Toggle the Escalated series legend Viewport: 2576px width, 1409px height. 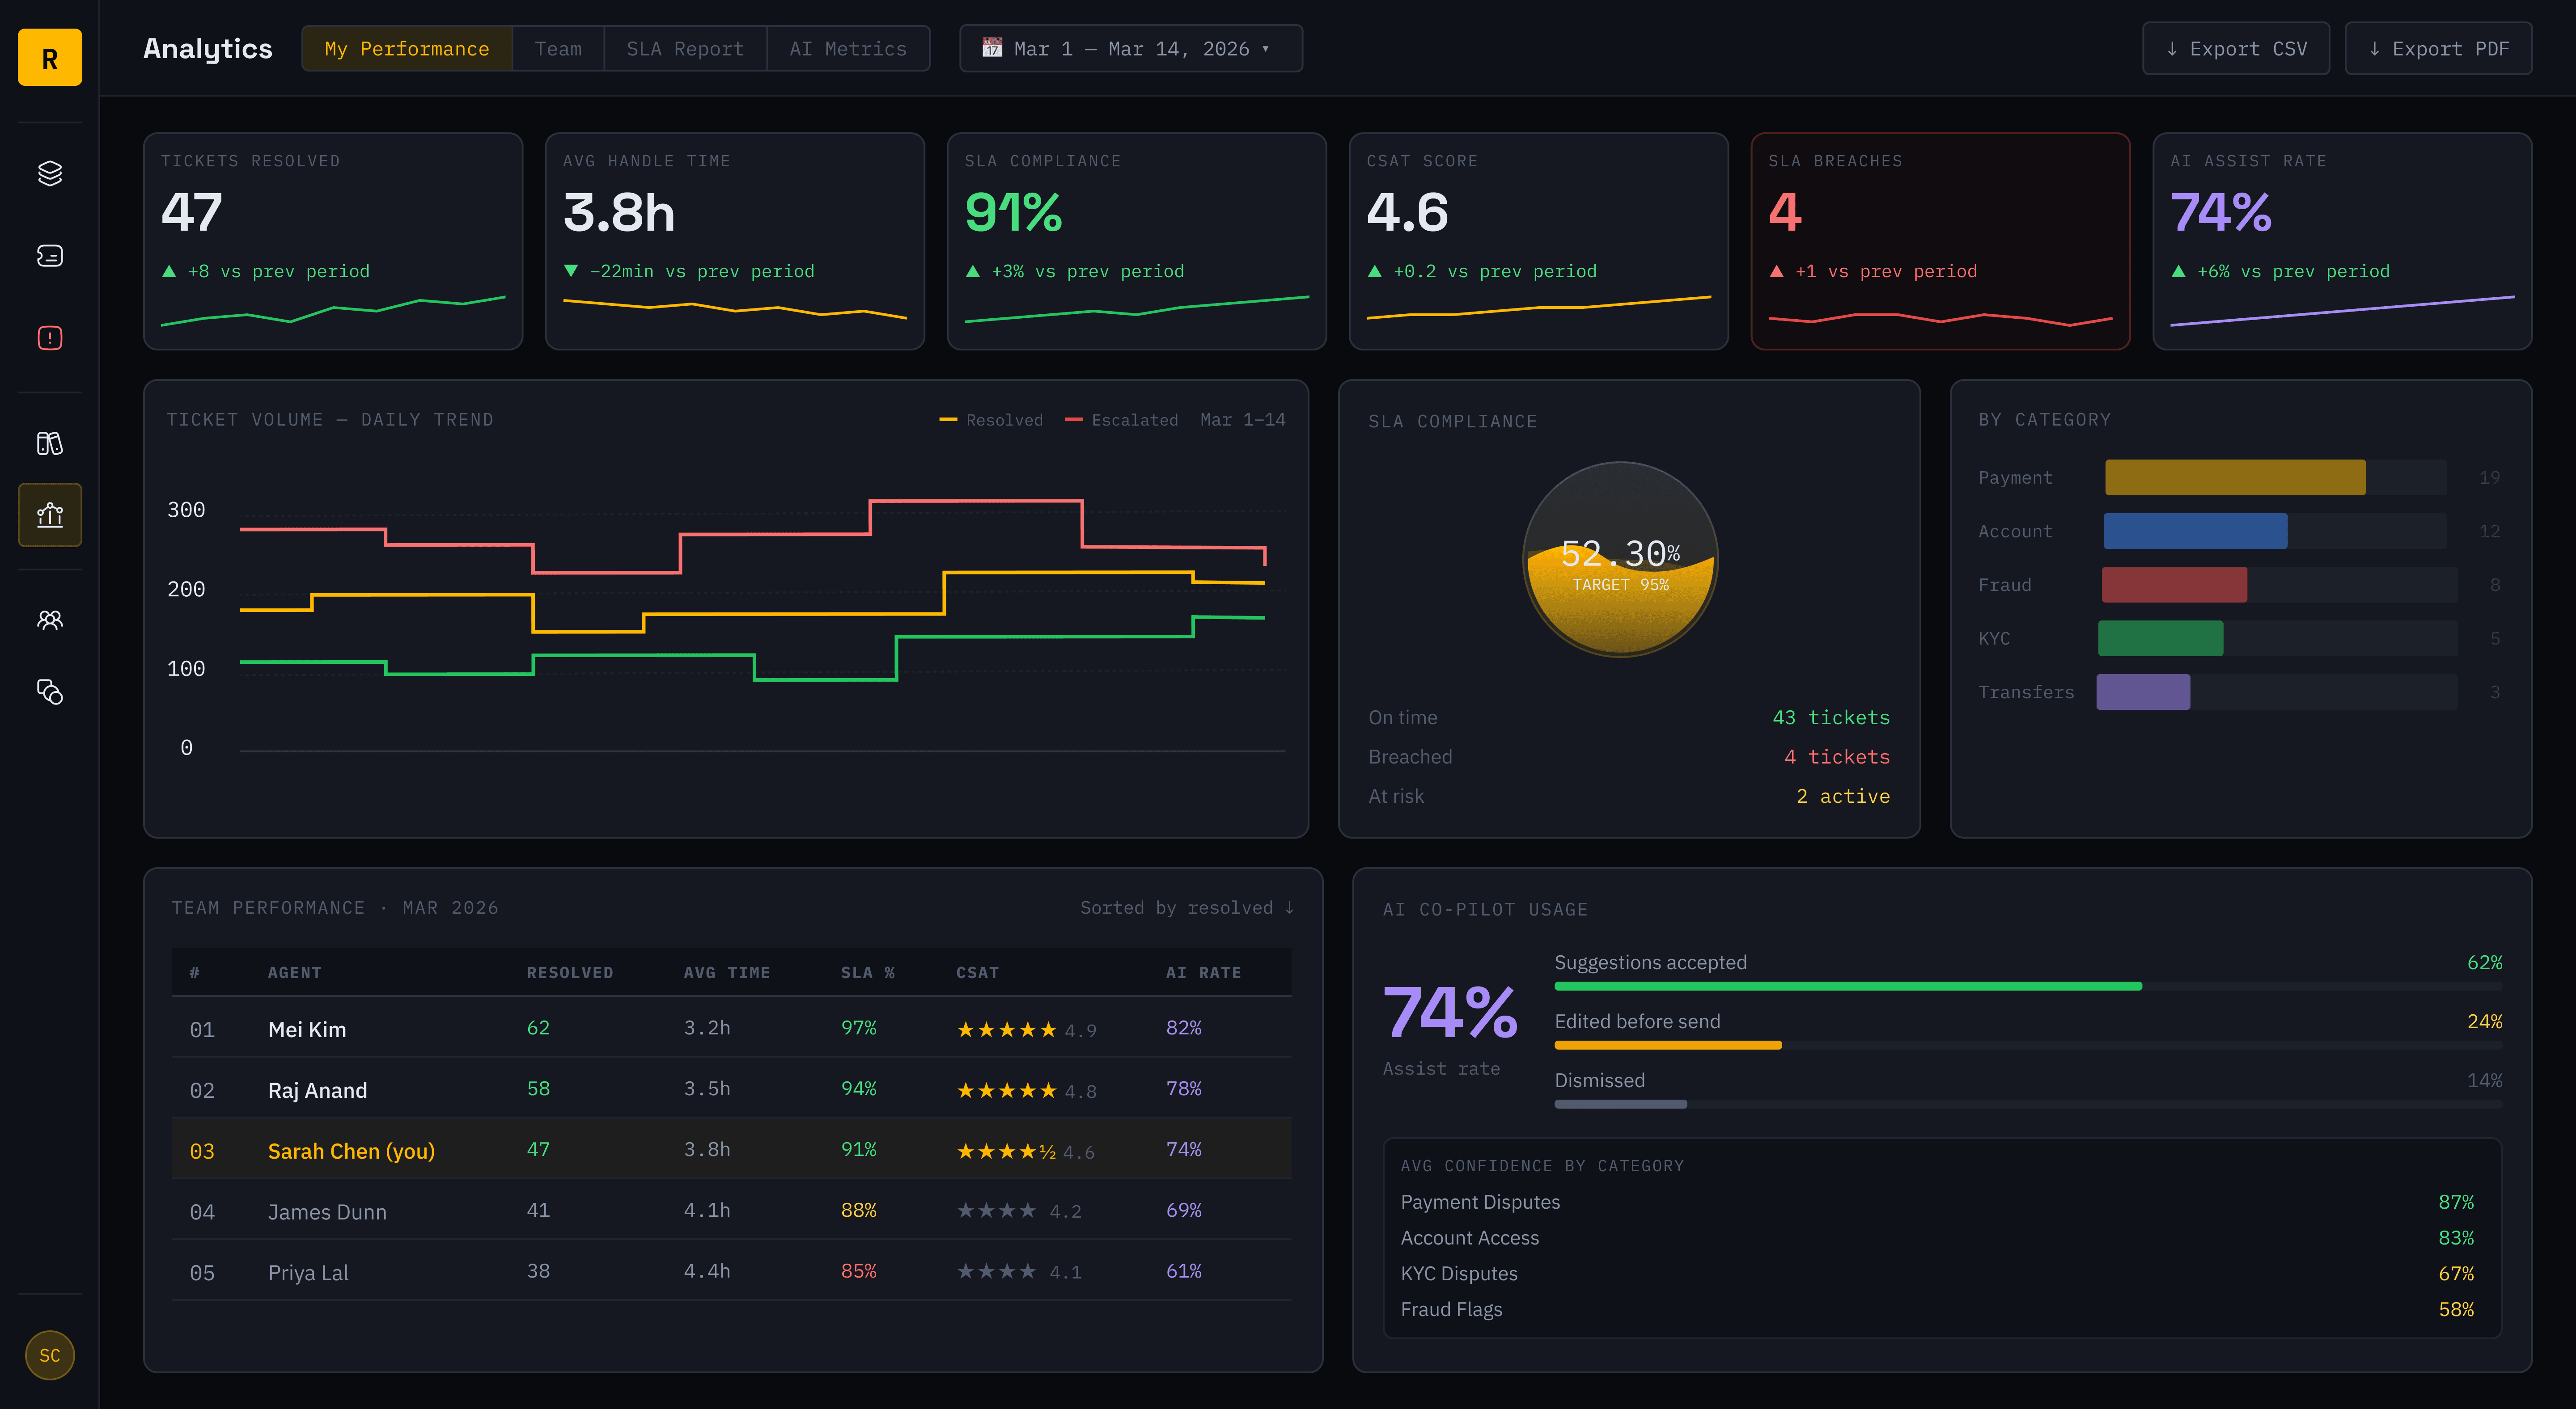[1122, 420]
